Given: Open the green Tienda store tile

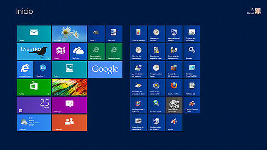Looking at the screenshot, I should click(34, 87).
